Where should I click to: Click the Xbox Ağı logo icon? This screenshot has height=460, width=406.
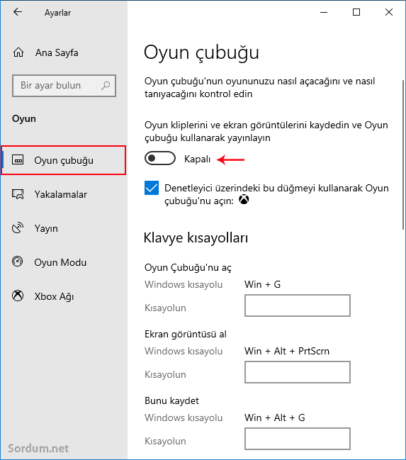[18, 296]
